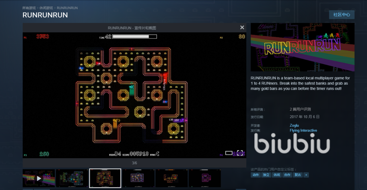Image resolution: width=367 pixels, height=190 pixels.
Task: Select the 独立 tag
Action: click(266, 175)
